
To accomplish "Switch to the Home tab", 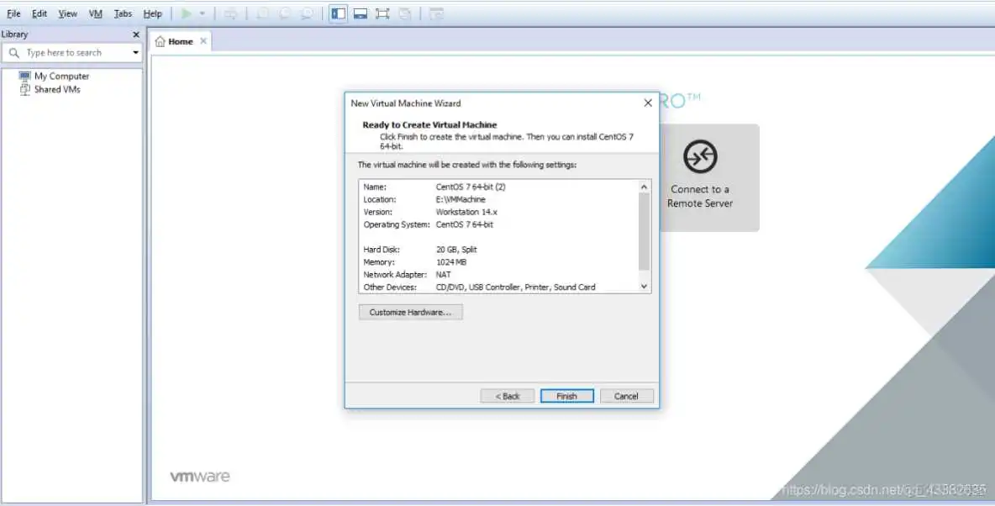I will click(x=179, y=40).
